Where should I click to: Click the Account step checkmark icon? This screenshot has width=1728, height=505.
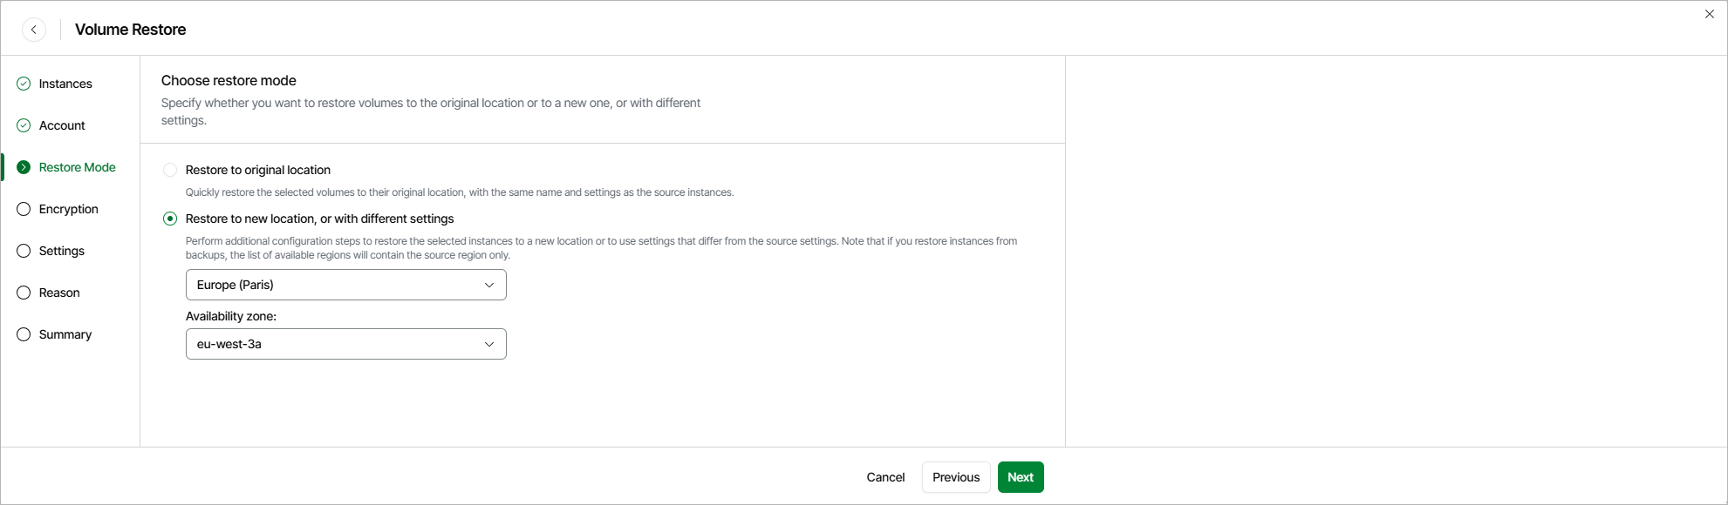(24, 125)
